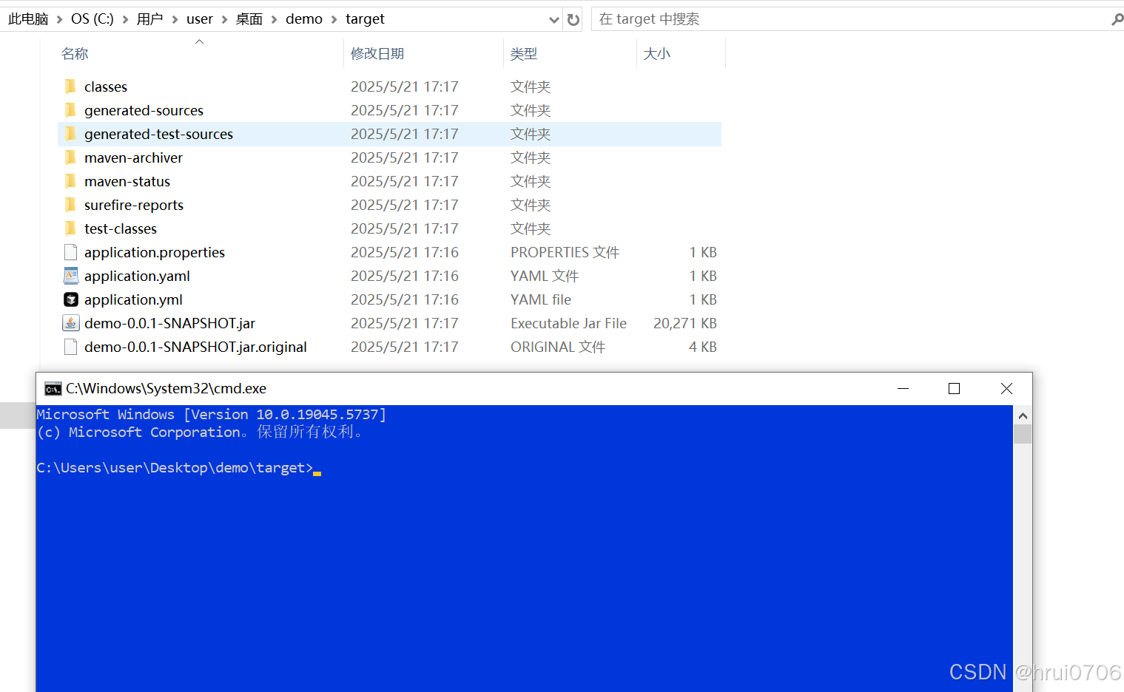This screenshot has width=1124, height=692.
Task: Navigate to demo breadcrumb segment
Action: (x=304, y=19)
